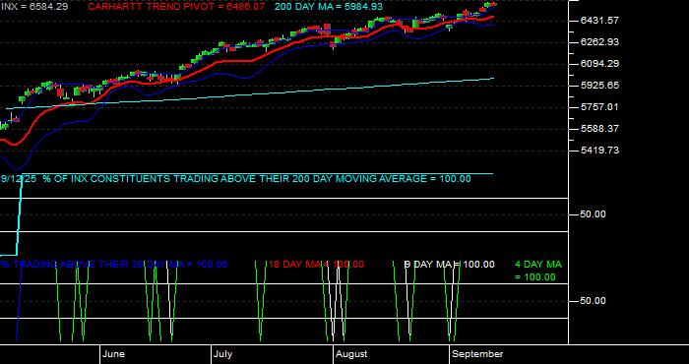Screen dimensions: 689x364
Task: Click the 9 DAY MA = 100.00 label
Action: tap(449, 265)
